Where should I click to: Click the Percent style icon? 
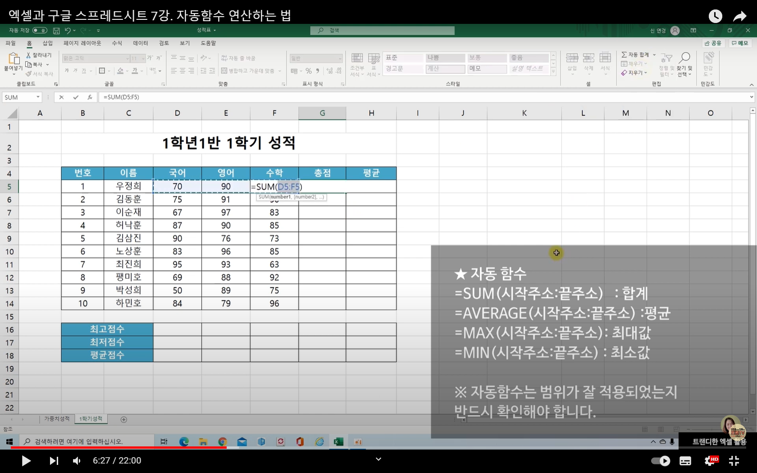coord(309,71)
